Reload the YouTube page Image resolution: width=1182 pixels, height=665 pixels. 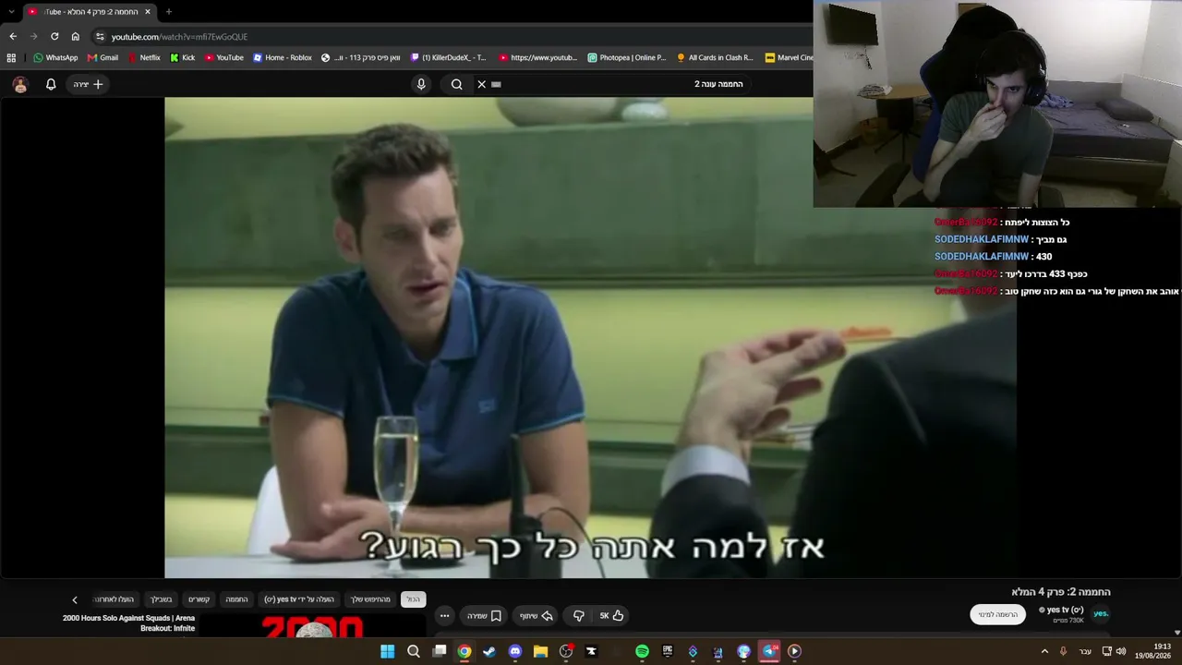(54, 36)
